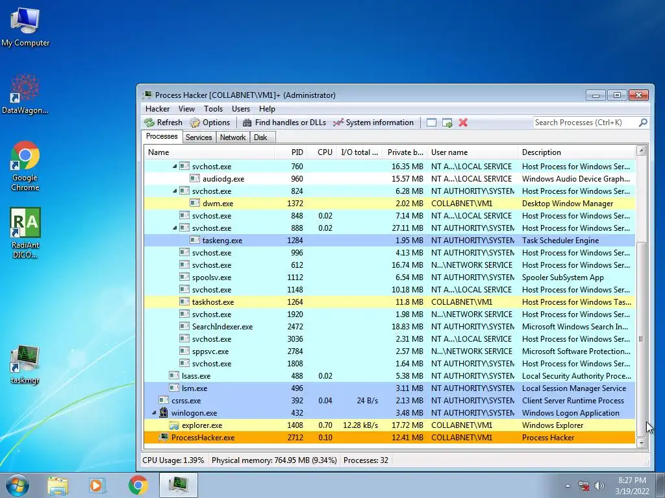Click the red X kill window icon

point(463,123)
